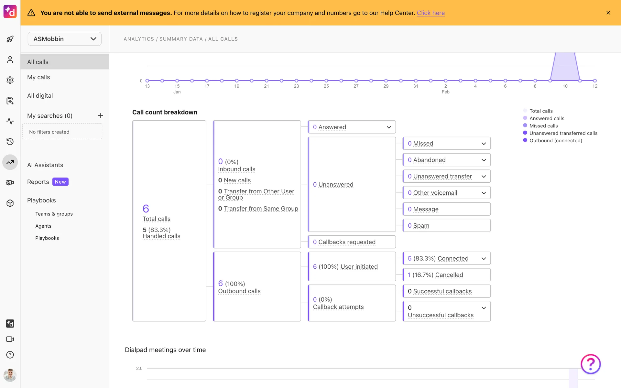This screenshot has width=621, height=388.
Task: Toggle Missed calls legend item
Action: [543, 126]
